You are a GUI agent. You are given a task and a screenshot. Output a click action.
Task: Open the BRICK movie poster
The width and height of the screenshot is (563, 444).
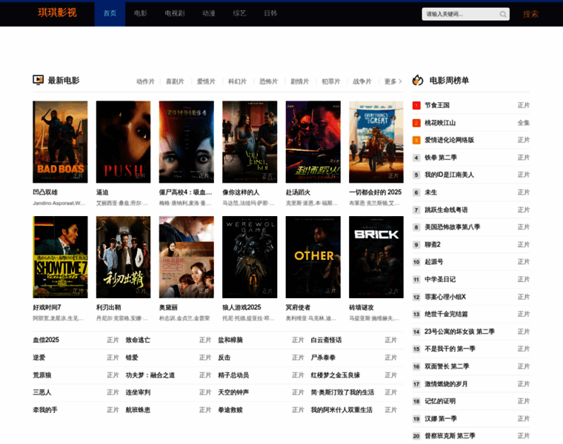tap(376, 257)
